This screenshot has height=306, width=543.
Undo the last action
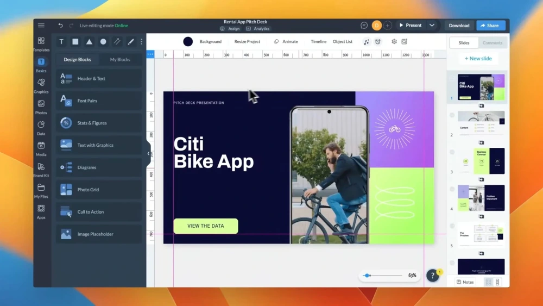[x=61, y=26]
